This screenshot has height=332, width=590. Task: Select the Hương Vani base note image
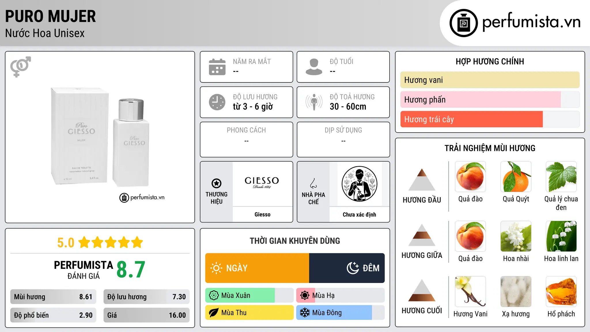tap(470, 292)
